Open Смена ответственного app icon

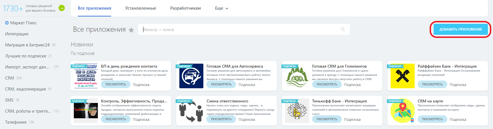click(x=191, y=111)
